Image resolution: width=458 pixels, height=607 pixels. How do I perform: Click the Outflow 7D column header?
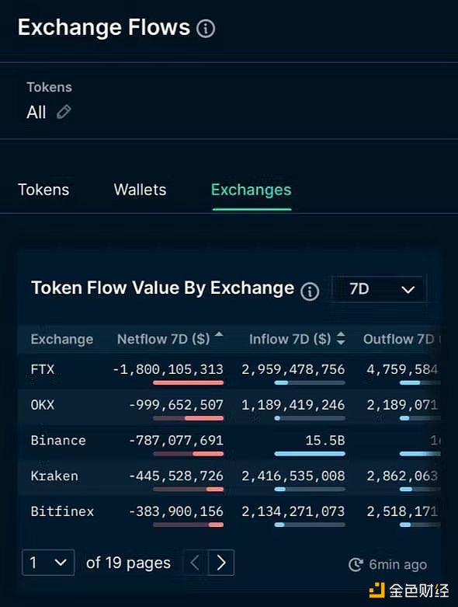point(399,339)
